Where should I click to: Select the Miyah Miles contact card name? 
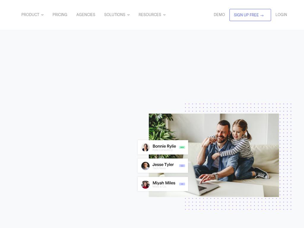point(164,183)
